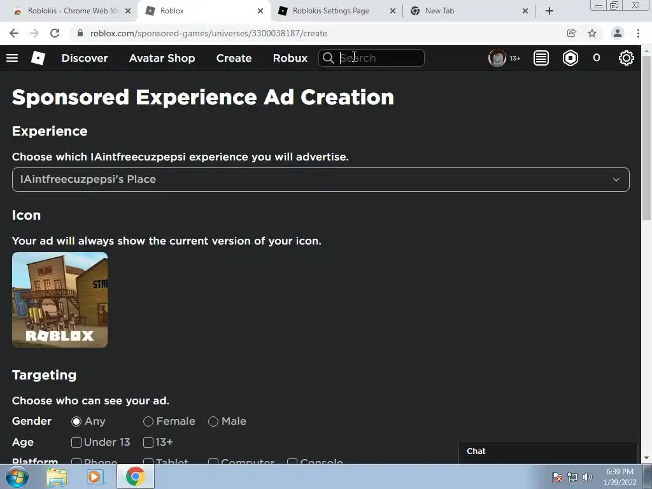Click the page vertical scrollbar thumb
Screen dimensions: 652x489
click(x=647, y=138)
